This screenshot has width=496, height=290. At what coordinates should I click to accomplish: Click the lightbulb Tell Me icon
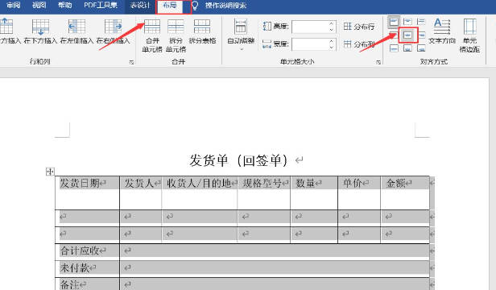[195, 6]
